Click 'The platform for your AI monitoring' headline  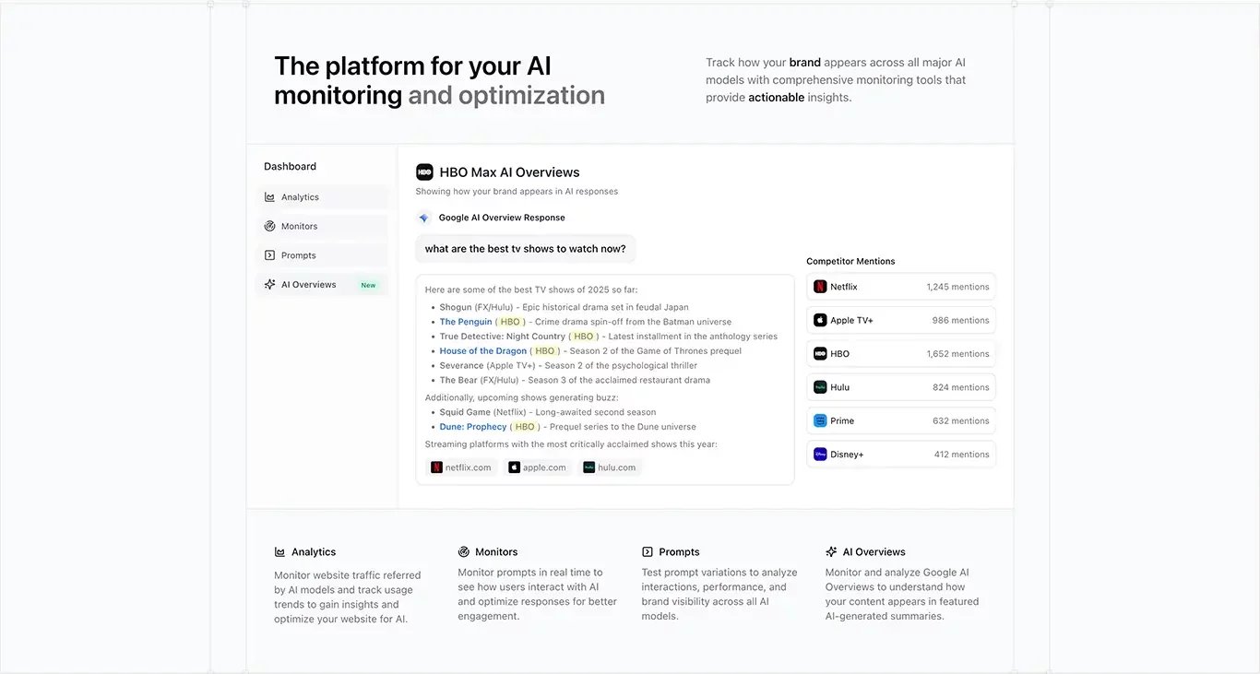[412, 80]
